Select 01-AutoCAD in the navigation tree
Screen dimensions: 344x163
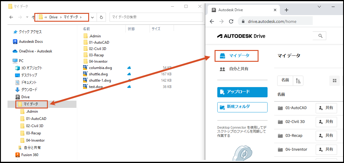coord(33,119)
